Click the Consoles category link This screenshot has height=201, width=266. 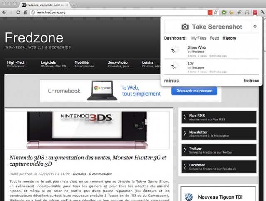79,174
